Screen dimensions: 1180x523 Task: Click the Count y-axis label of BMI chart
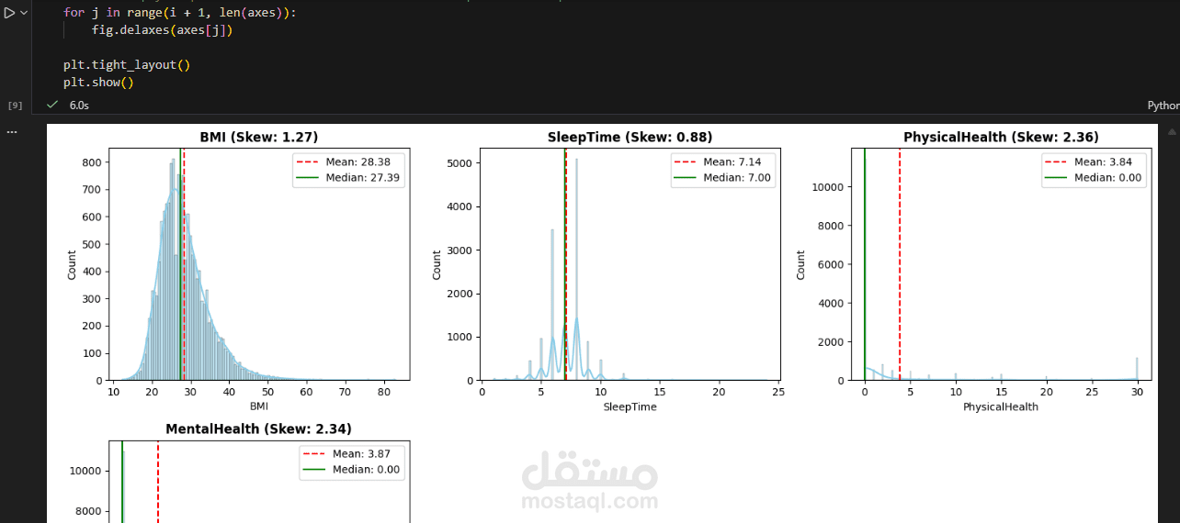click(x=72, y=264)
